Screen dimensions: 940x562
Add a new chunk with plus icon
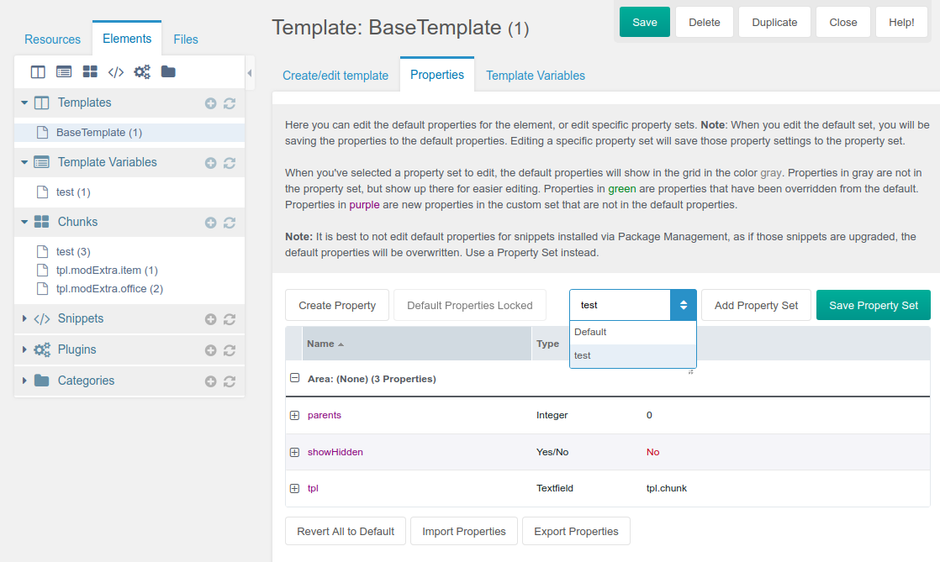[210, 223]
